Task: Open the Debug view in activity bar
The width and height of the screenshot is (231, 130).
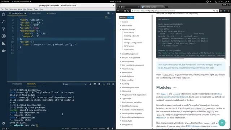Action: 4,36
